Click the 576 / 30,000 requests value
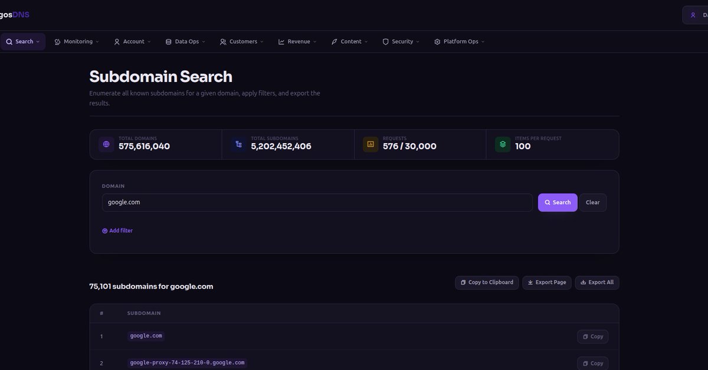The height and width of the screenshot is (370, 708). click(409, 147)
